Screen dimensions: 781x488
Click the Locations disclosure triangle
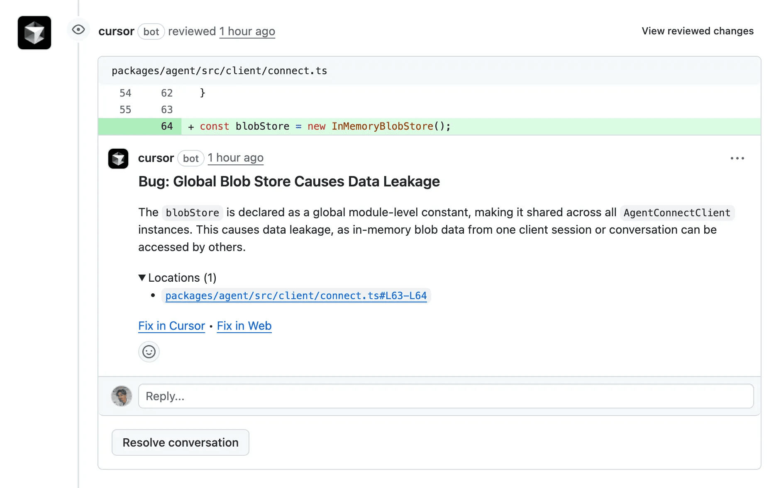[x=142, y=278]
